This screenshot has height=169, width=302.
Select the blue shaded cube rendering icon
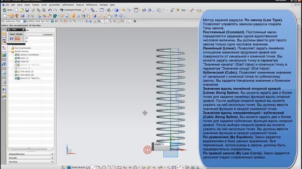point(117,10)
